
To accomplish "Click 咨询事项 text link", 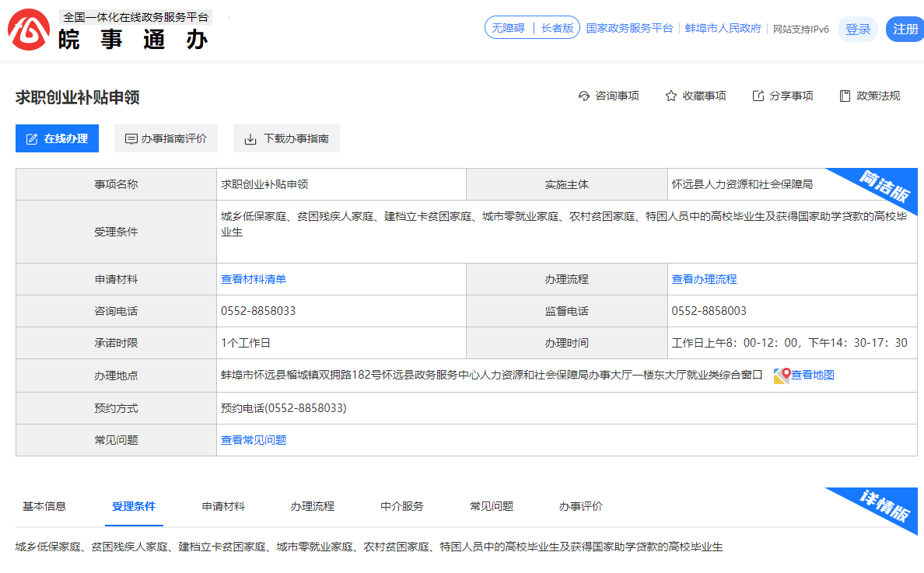I will click(617, 96).
